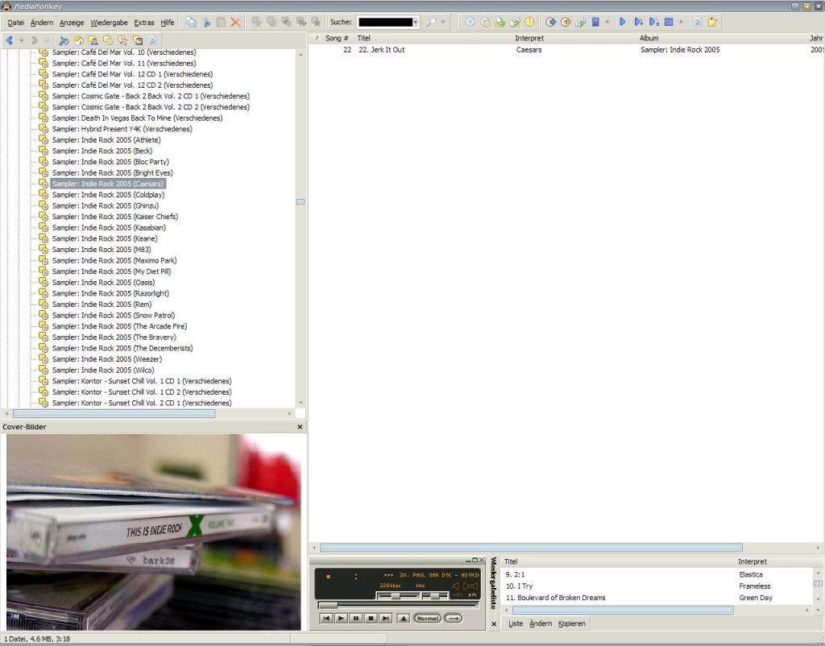825x646 pixels.
Task: Click the CD disc toolbar icon
Action: point(471,22)
